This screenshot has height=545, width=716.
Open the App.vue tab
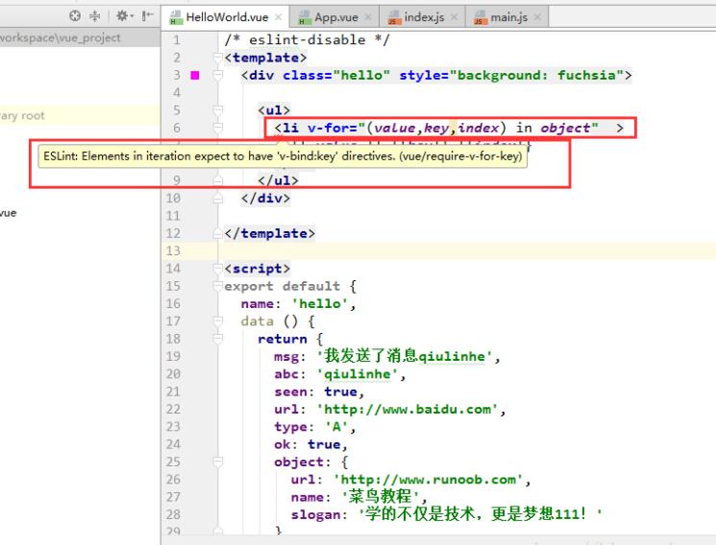point(334,17)
